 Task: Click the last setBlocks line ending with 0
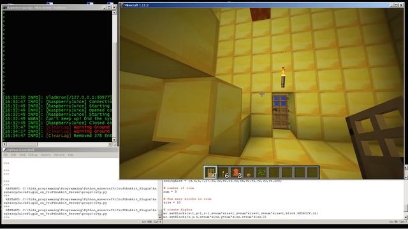[215, 216]
